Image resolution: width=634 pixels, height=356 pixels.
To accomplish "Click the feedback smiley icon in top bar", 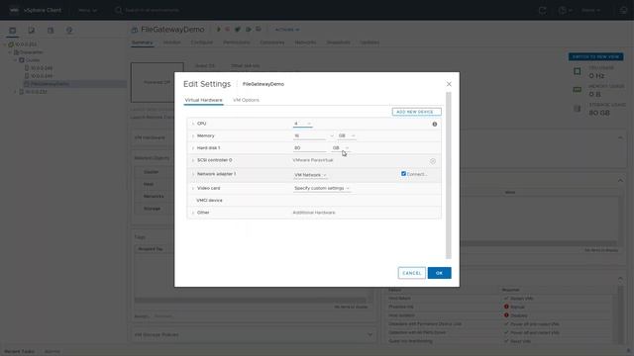I will pyautogui.click(x=623, y=11).
